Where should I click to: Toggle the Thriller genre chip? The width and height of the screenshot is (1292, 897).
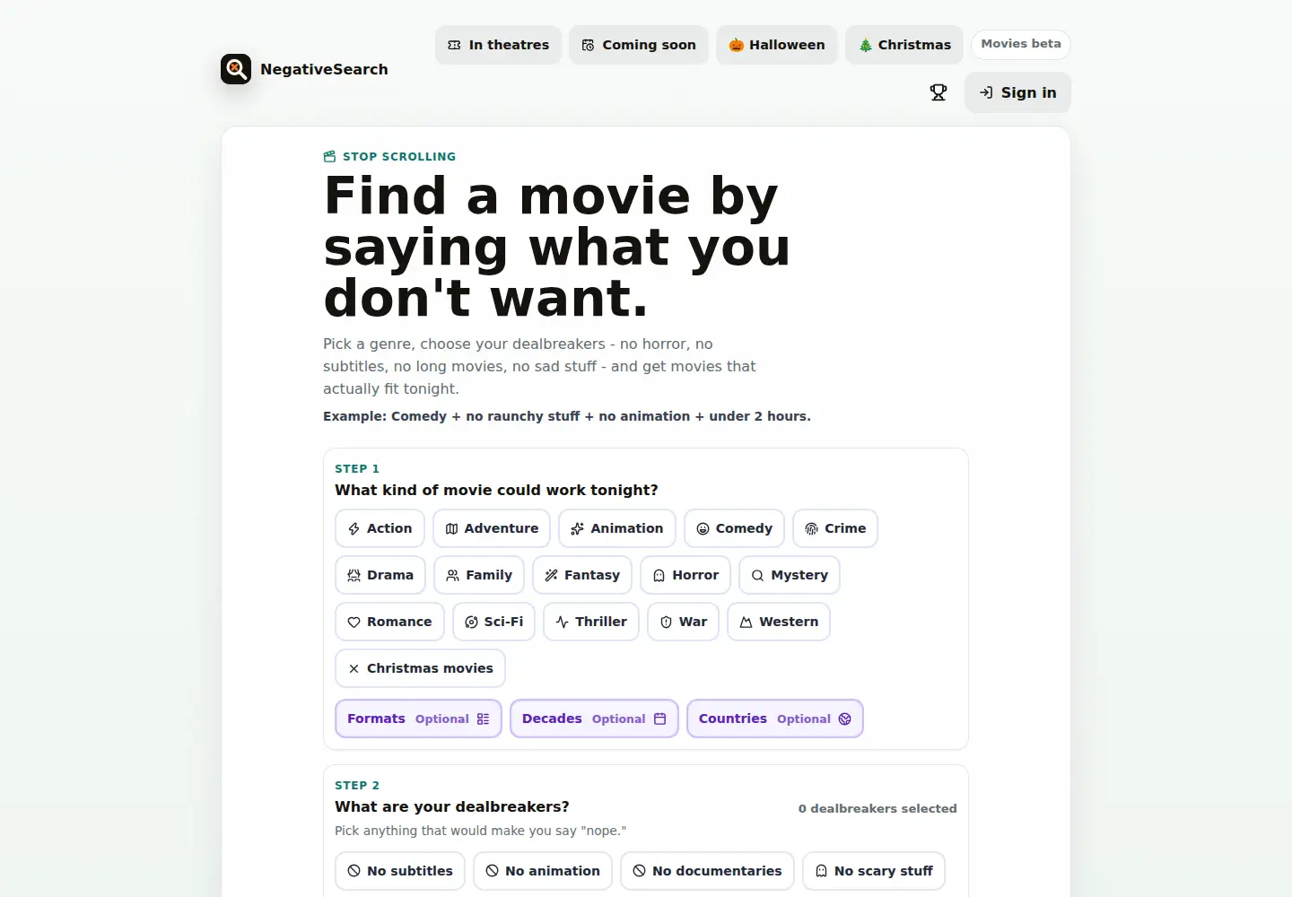point(591,622)
